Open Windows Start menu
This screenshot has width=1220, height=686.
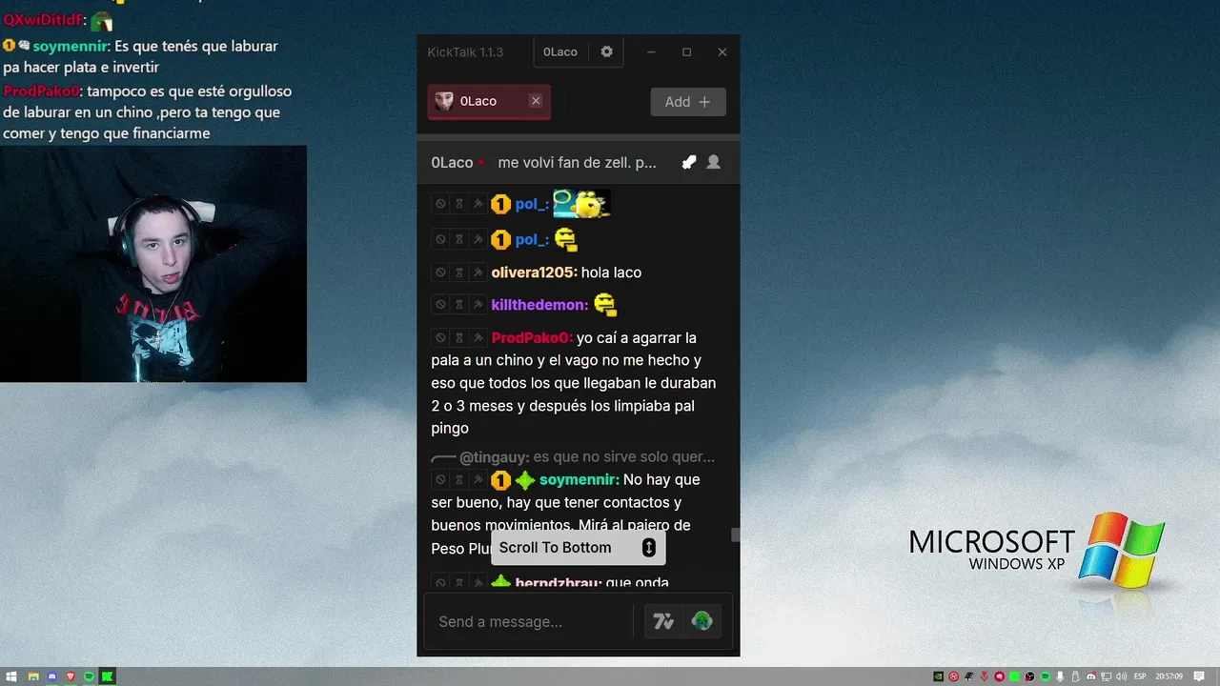coord(12,676)
